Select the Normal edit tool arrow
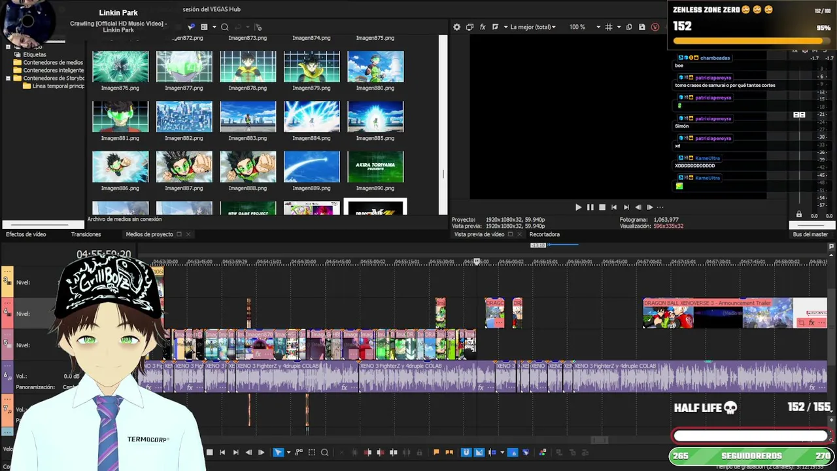The image size is (837, 471). 278,452
